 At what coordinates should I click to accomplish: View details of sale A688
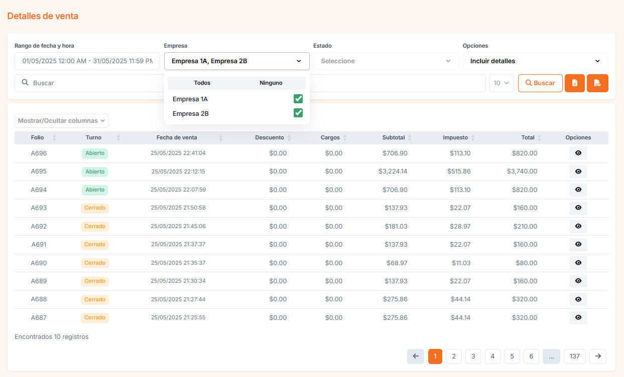pos(578,299)
